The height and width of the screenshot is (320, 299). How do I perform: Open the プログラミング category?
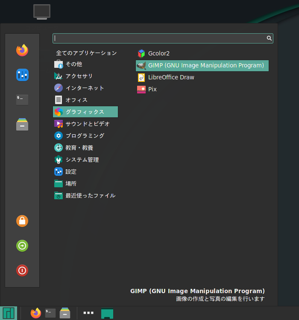click(85, 136)
